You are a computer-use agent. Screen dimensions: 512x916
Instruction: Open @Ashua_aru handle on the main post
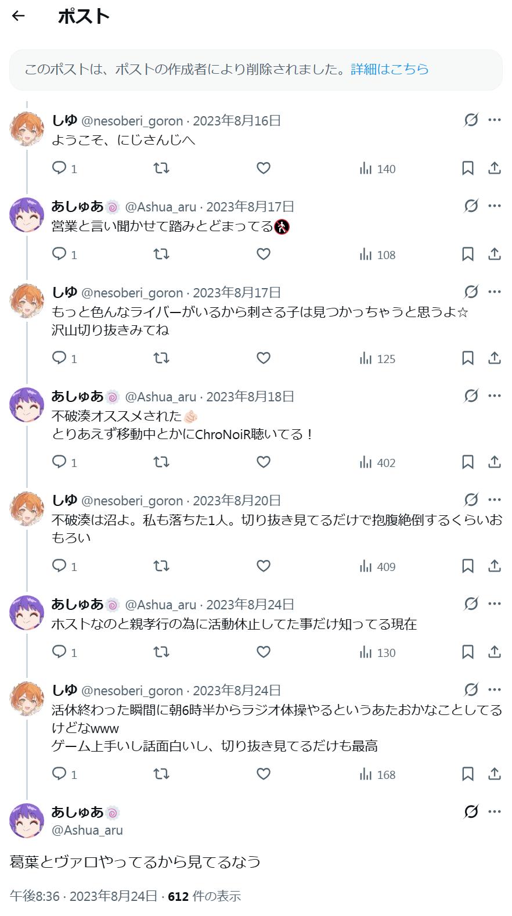coord(87,831)
